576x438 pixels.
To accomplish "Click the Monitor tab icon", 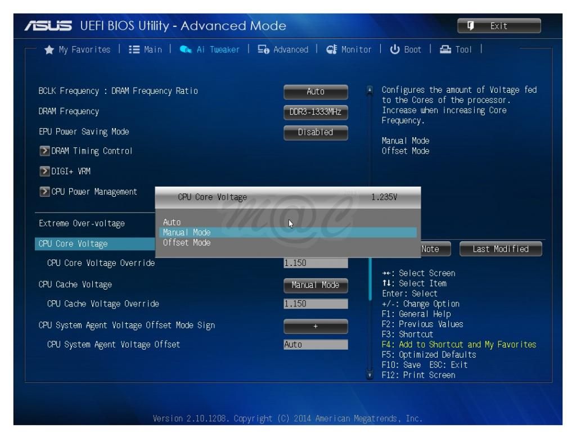I will point(332,49).
